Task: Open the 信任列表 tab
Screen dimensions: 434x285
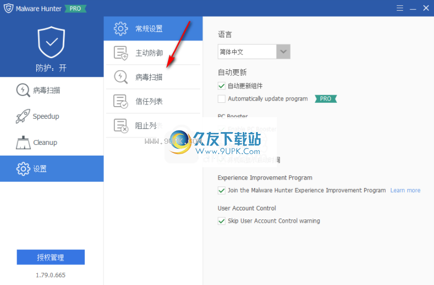Action: (153, 101)
